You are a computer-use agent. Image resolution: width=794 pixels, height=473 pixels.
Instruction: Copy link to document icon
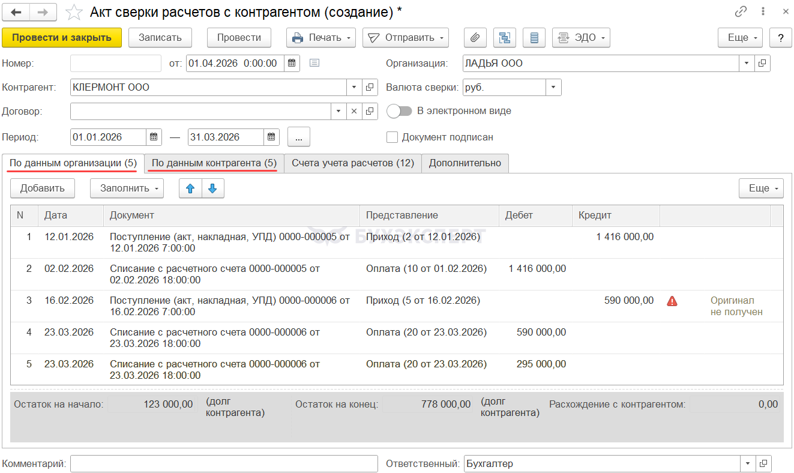pyautogui.click(x=741, y=12)
